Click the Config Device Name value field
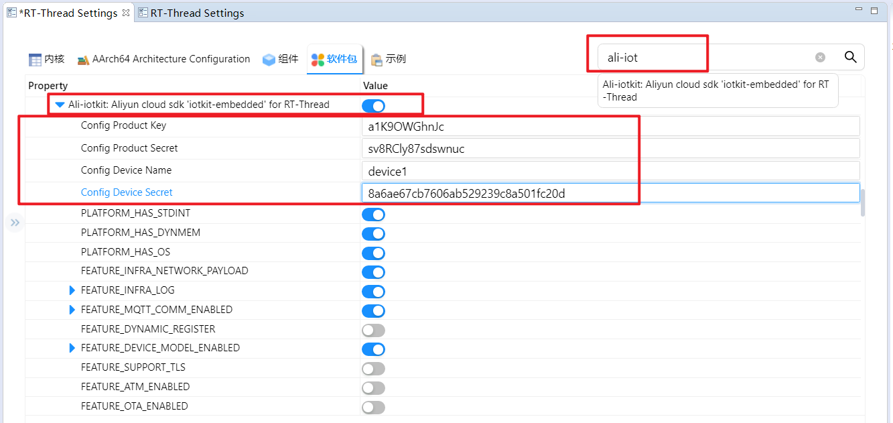Screen dimensions: 893x423 point(610,171)
